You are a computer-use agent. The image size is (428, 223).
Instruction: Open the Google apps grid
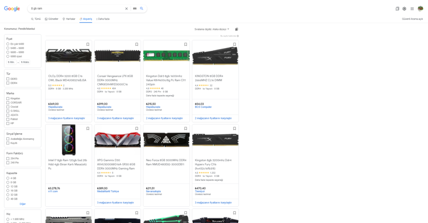(412, 9)
